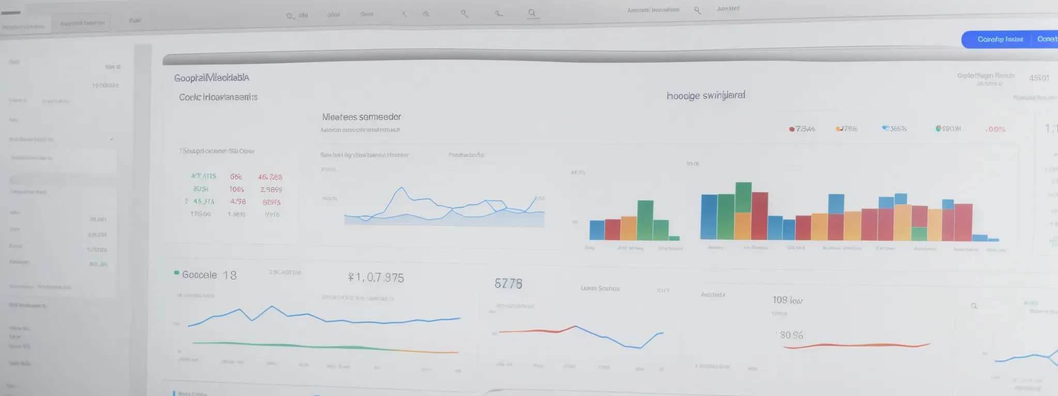Click the tallest green bar in bar chart
Viewport: 1058px width, 396px height.
[743, 197]
